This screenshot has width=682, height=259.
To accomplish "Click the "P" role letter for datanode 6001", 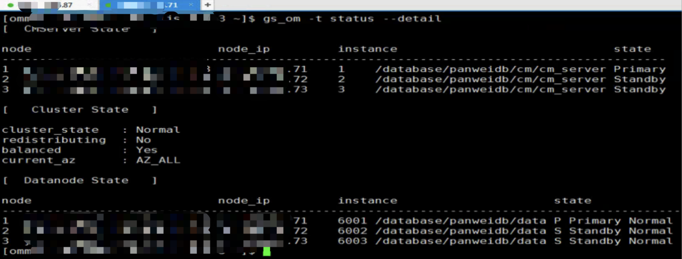I will tap(557, 221).
